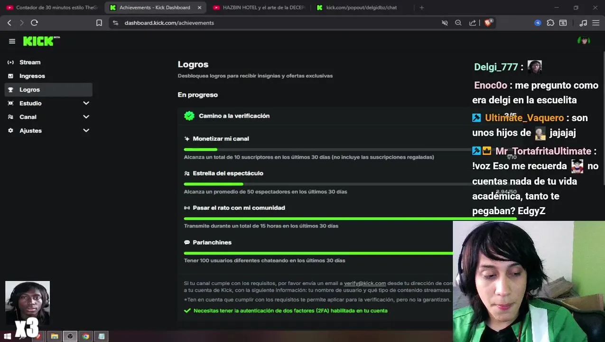605x342 pixels.
Task: Click the Ajustes sidebar label
Action: point(30,131)
